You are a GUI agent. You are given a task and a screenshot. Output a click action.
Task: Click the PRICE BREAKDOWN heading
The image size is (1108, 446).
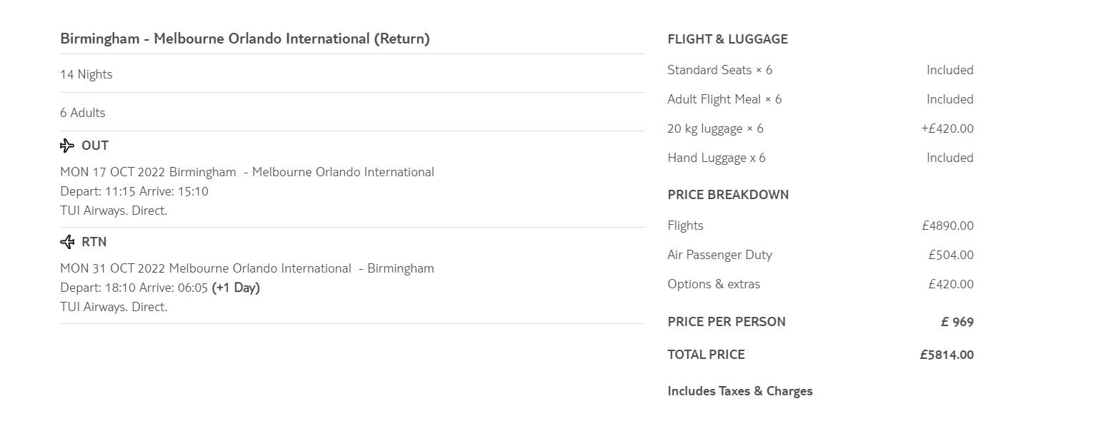tap(728, 195)
